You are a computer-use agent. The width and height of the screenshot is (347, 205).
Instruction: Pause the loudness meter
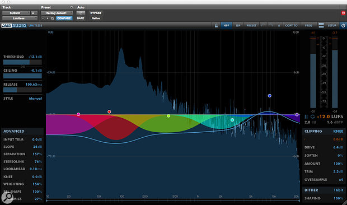[x=306, y=117]
